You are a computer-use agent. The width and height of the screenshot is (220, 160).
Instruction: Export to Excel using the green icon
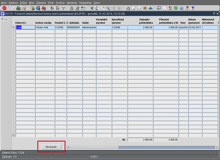tap(176, 8)
